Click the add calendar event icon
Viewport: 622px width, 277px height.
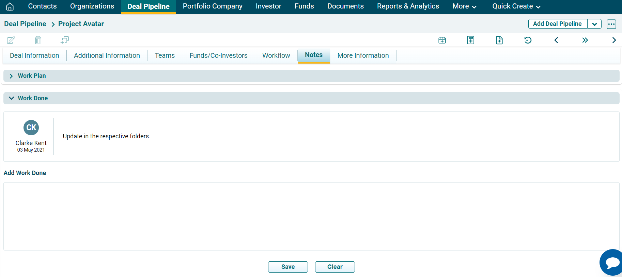[x=442, y=40]
